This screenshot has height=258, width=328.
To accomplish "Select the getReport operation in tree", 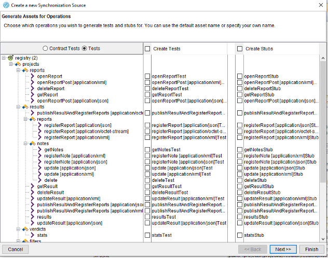I will (x=47, y=95).
